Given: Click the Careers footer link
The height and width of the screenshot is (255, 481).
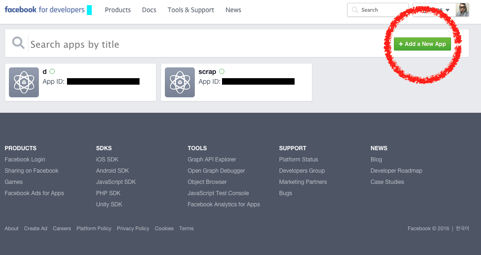Looking at the screenshot, I should (x=62, y=228).
